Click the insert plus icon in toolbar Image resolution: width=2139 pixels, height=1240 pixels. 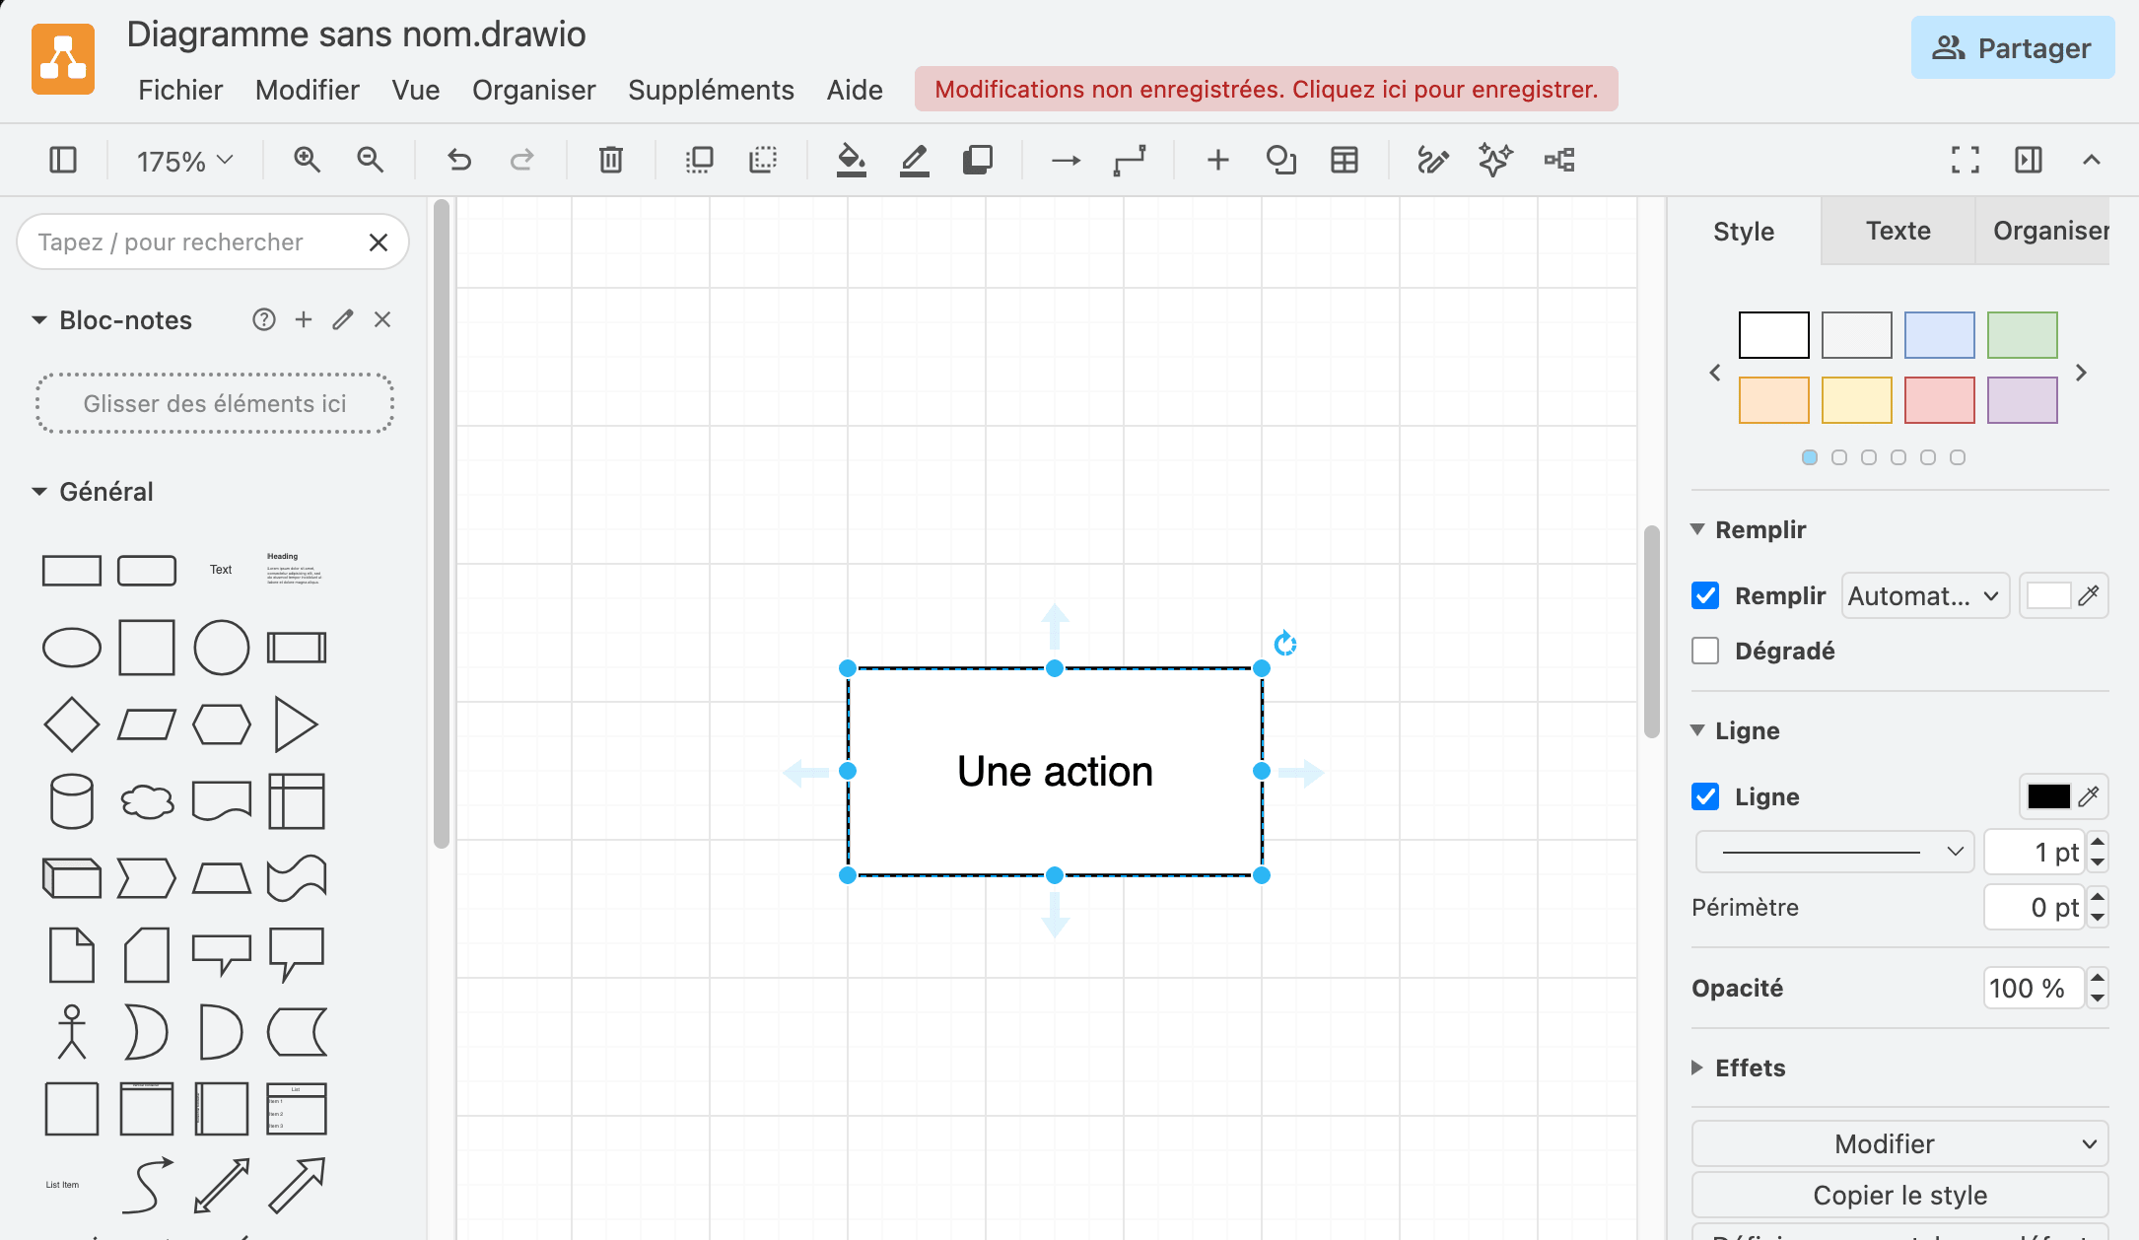click(1218, 160)
